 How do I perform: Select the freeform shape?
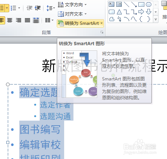pyautogui.click(x=112, y=19)
